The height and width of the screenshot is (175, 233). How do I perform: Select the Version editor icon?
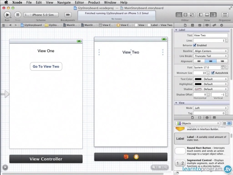[192, 15]
